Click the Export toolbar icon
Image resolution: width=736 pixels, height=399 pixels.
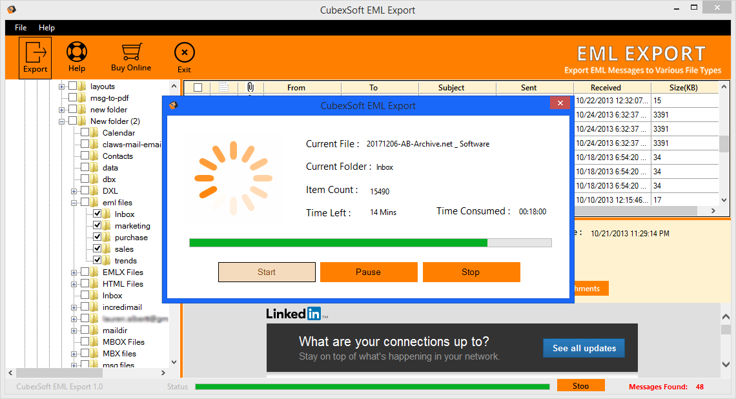pos(36,57)
